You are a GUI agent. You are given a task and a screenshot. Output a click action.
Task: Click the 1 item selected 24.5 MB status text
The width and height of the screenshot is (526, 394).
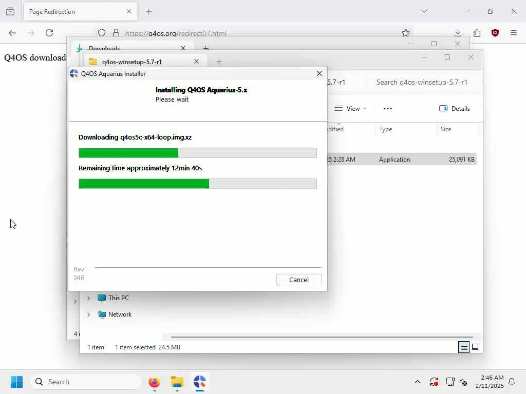pyautogui.click(x=147, y=347)
